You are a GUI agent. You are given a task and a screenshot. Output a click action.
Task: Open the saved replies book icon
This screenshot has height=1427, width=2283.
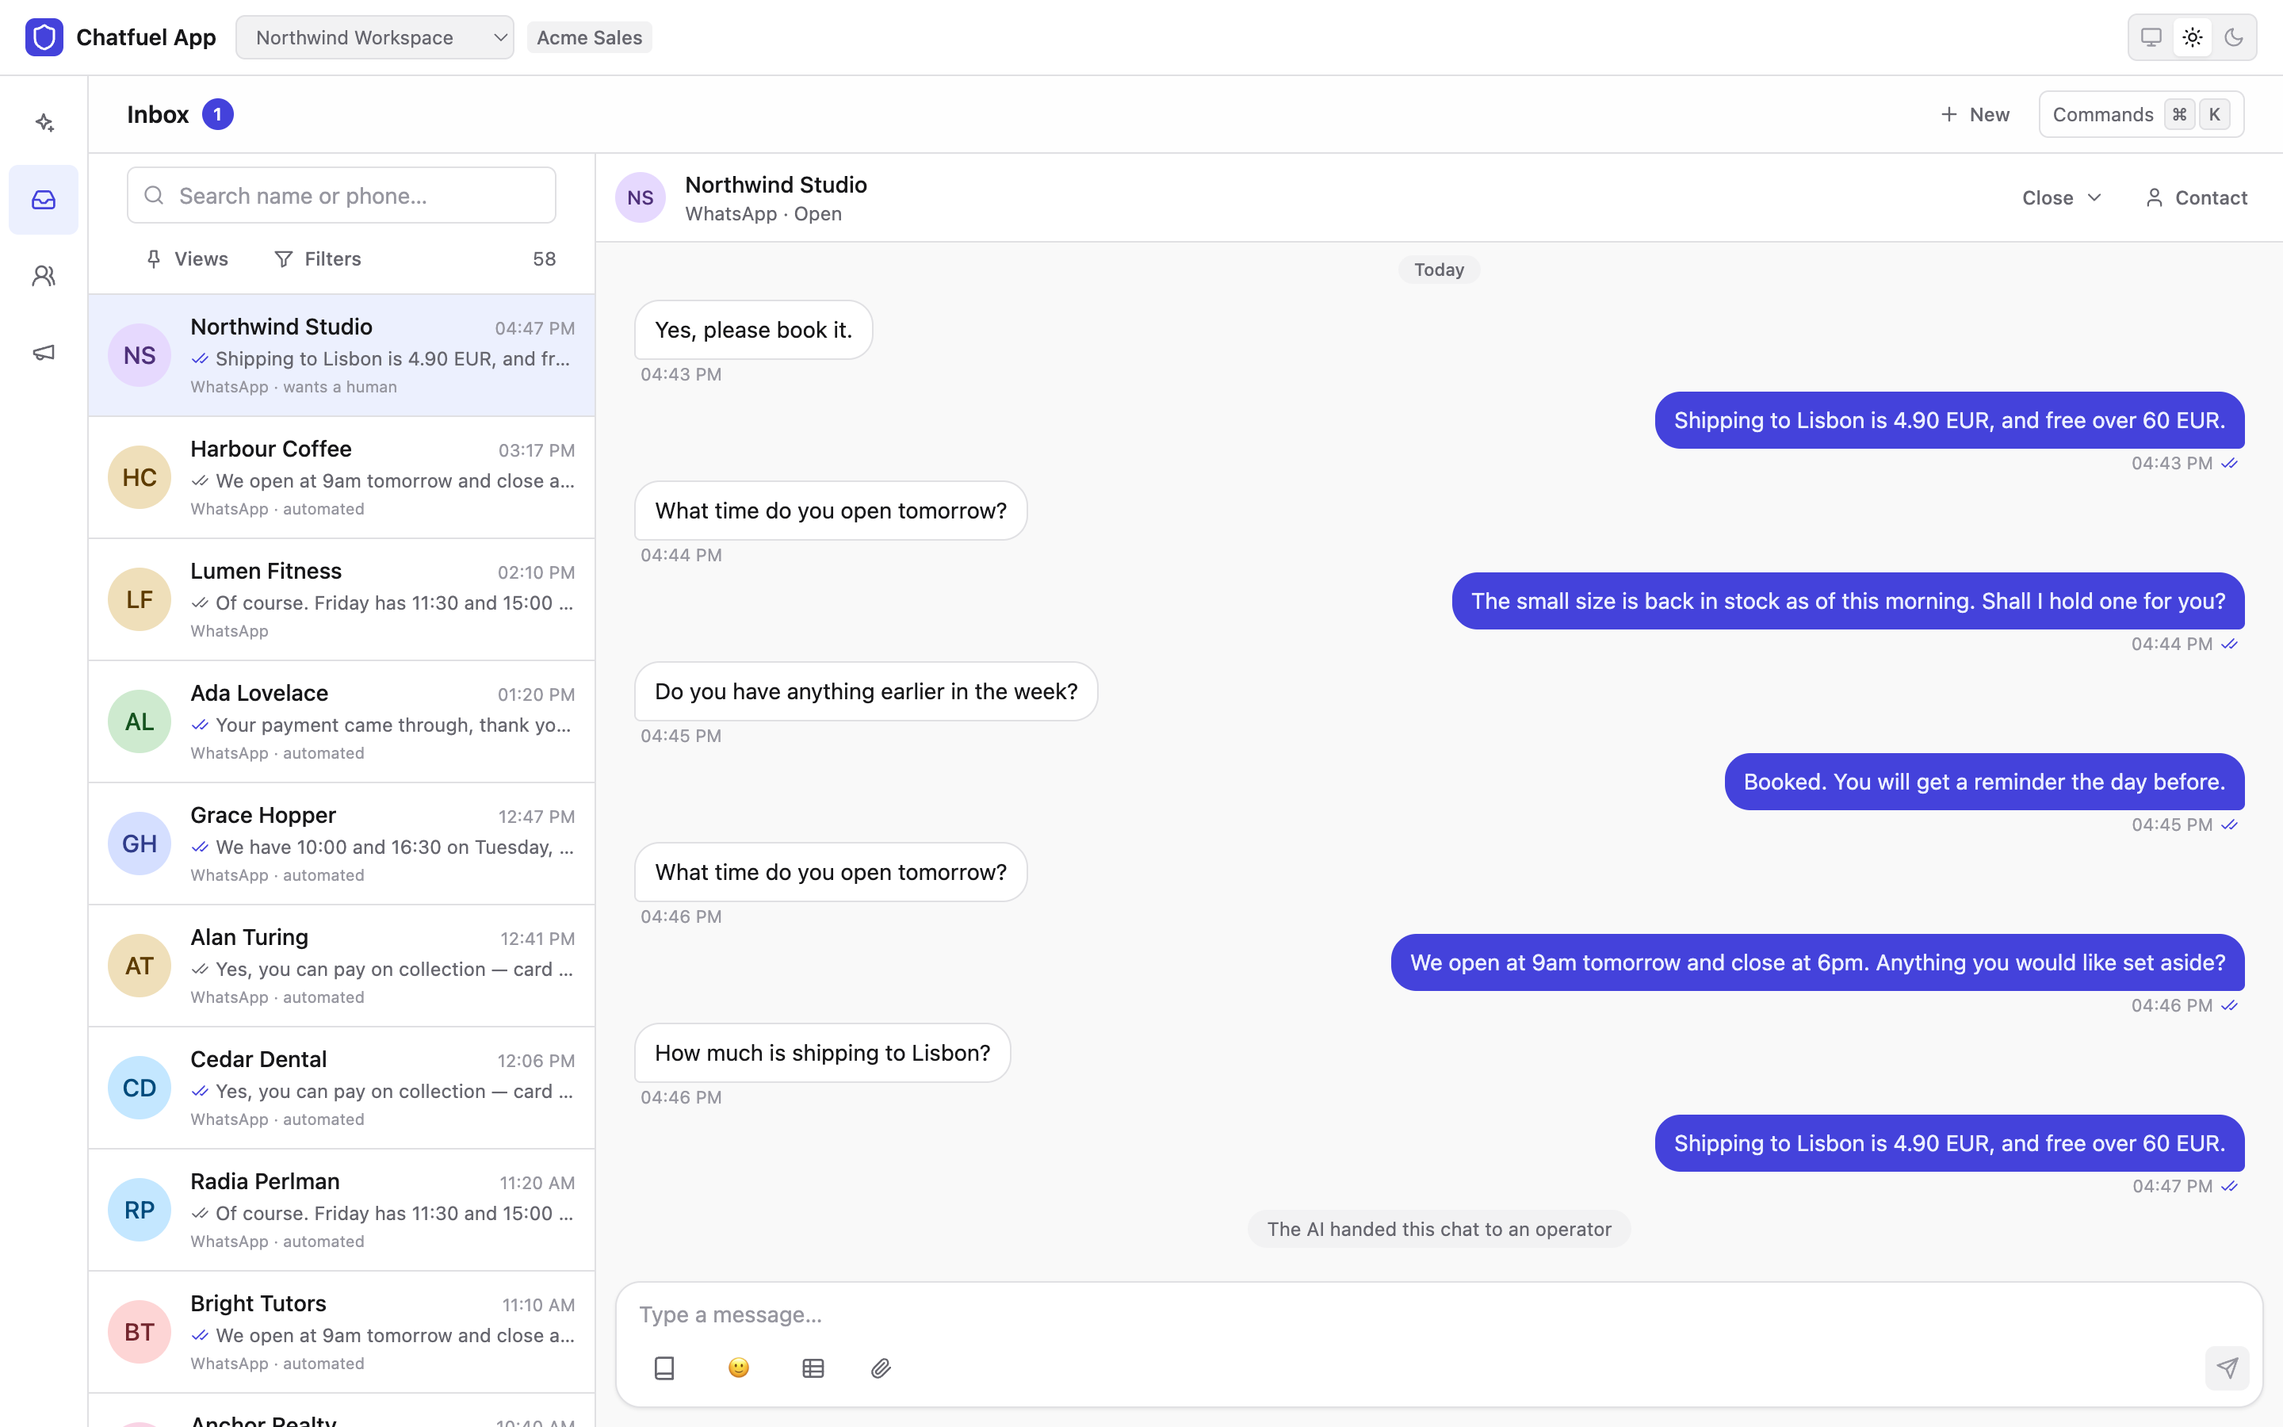click(x=664, y=1368)
